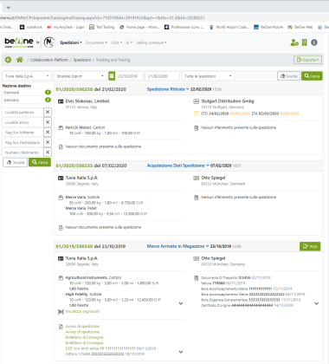Filter by Germany destination country
The width and height of the screenshot is (329, 364).
[27, 100]
